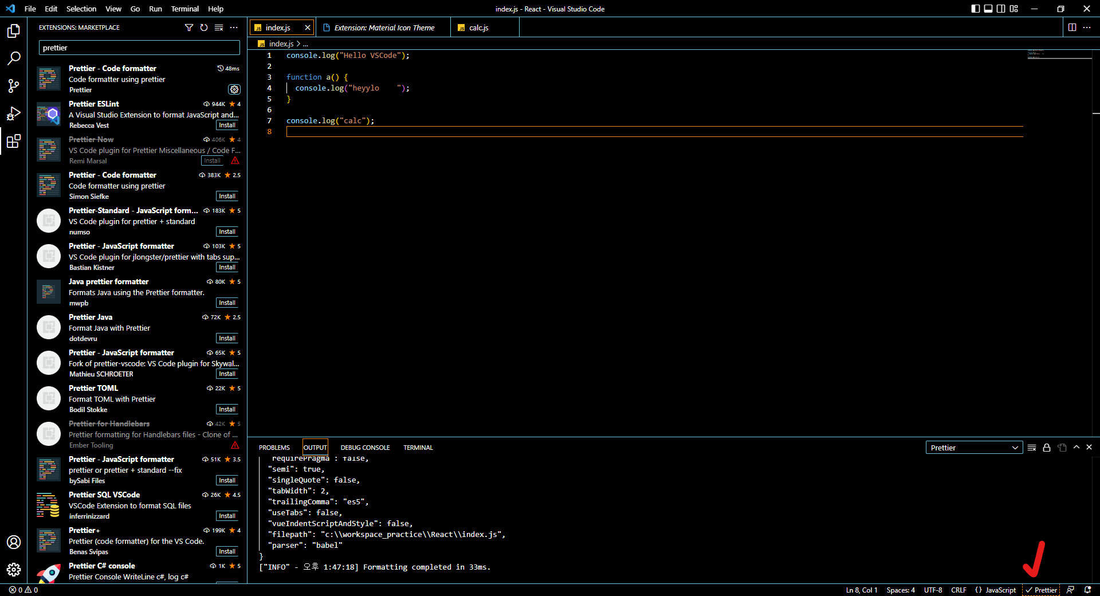Viewport: 1100px width, 596px height.
Task: Switch to the PROBLEMS panel tab
Action: (274, 448)
